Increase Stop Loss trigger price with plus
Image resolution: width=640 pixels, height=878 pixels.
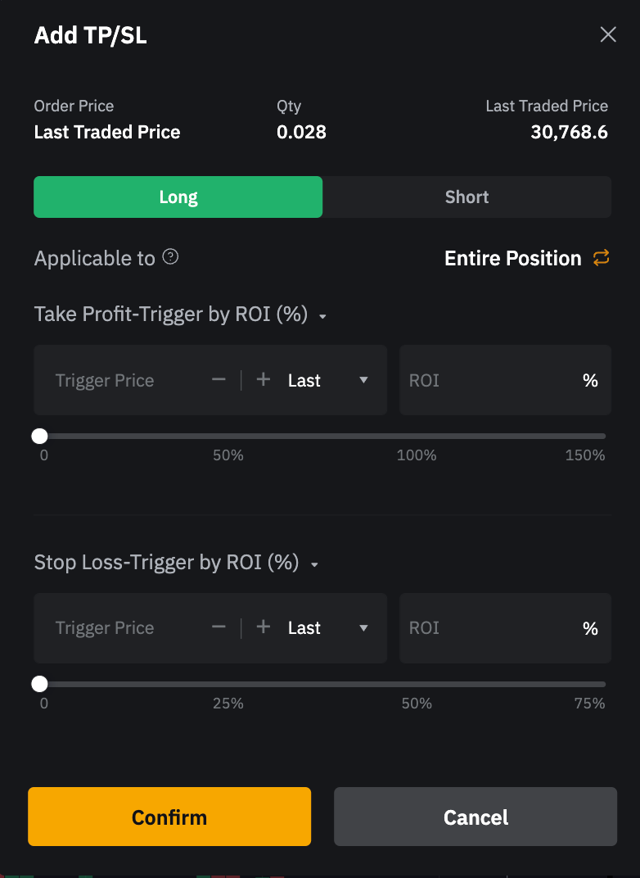[263, 627]
